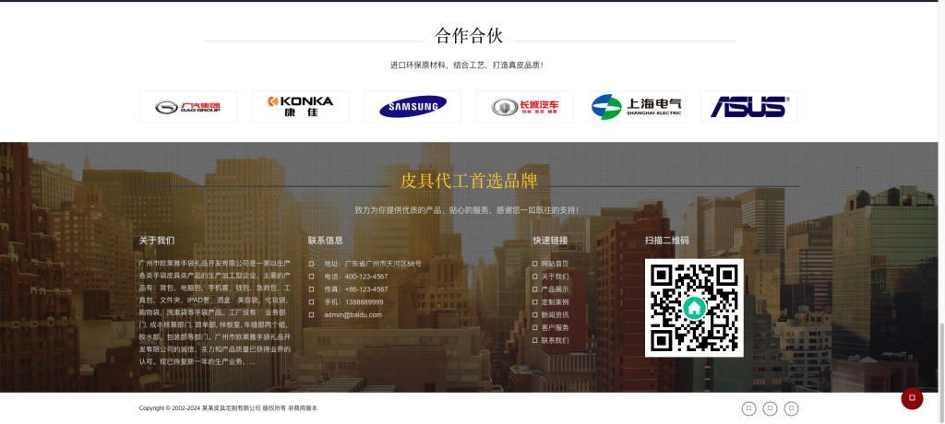Click the company description paragraph starting 广州市欧莱雅
The width and height of the screenshot is (945, 424).
215,312
